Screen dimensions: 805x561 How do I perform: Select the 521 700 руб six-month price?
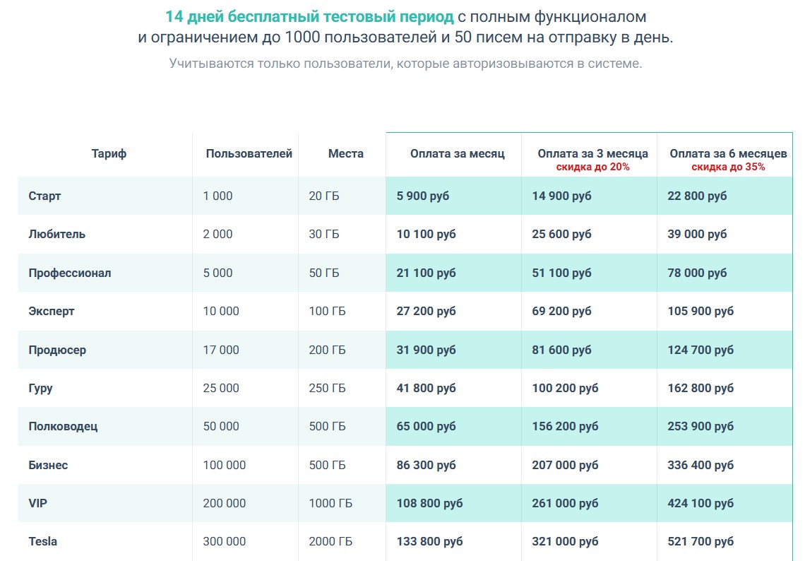pyautogui.click(x=700, y=541)
